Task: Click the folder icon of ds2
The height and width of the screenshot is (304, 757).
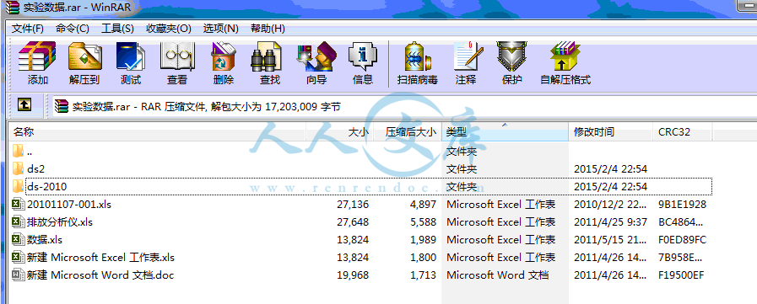Action: click(x=18, y=168)
